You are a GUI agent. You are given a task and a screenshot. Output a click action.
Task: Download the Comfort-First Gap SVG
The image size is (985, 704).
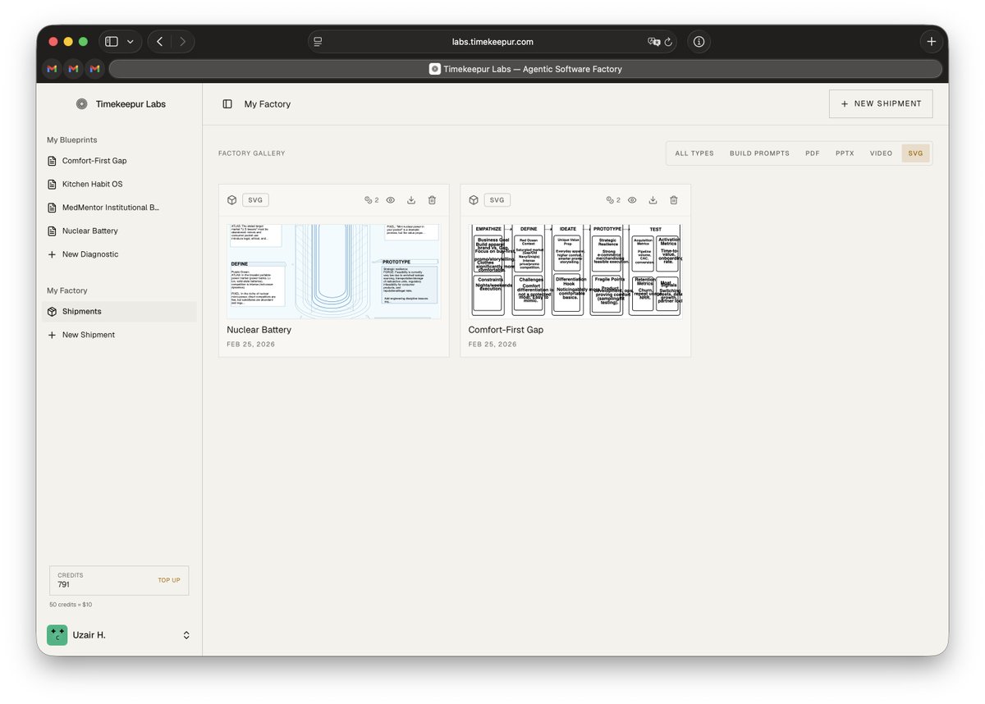(653, 199)
